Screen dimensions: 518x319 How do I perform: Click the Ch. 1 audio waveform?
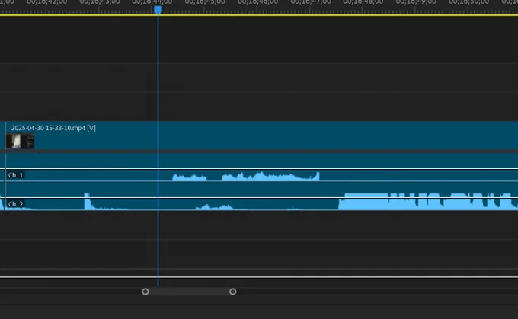(x=246, y=177)
